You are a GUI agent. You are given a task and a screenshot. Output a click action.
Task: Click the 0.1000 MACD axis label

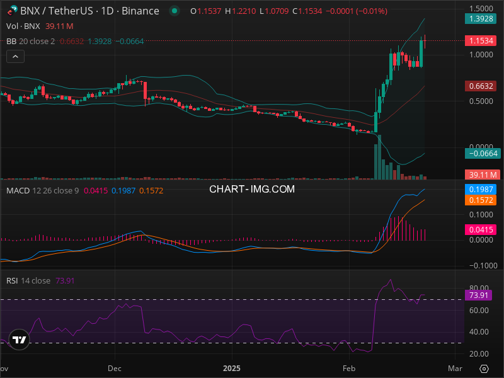click(x=481, y=215)
